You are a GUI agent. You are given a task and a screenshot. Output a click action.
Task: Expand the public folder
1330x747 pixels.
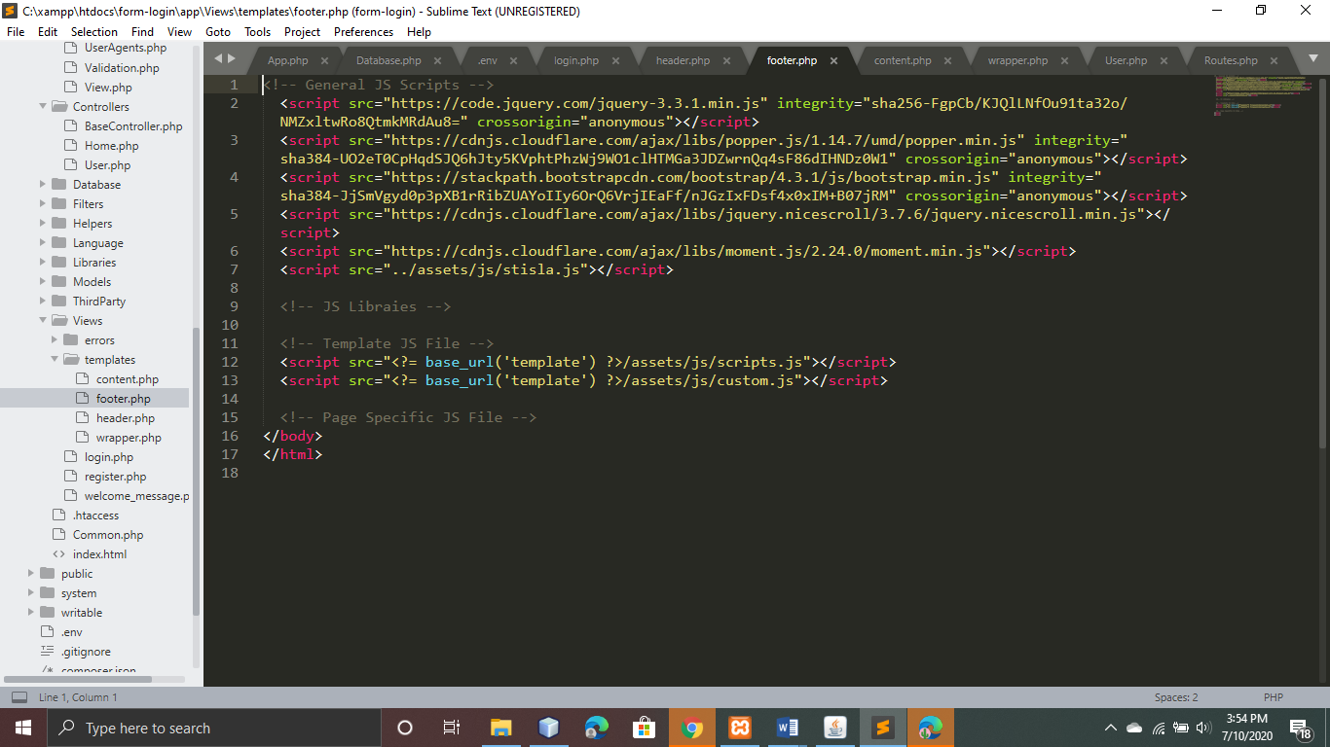(31, 573)
